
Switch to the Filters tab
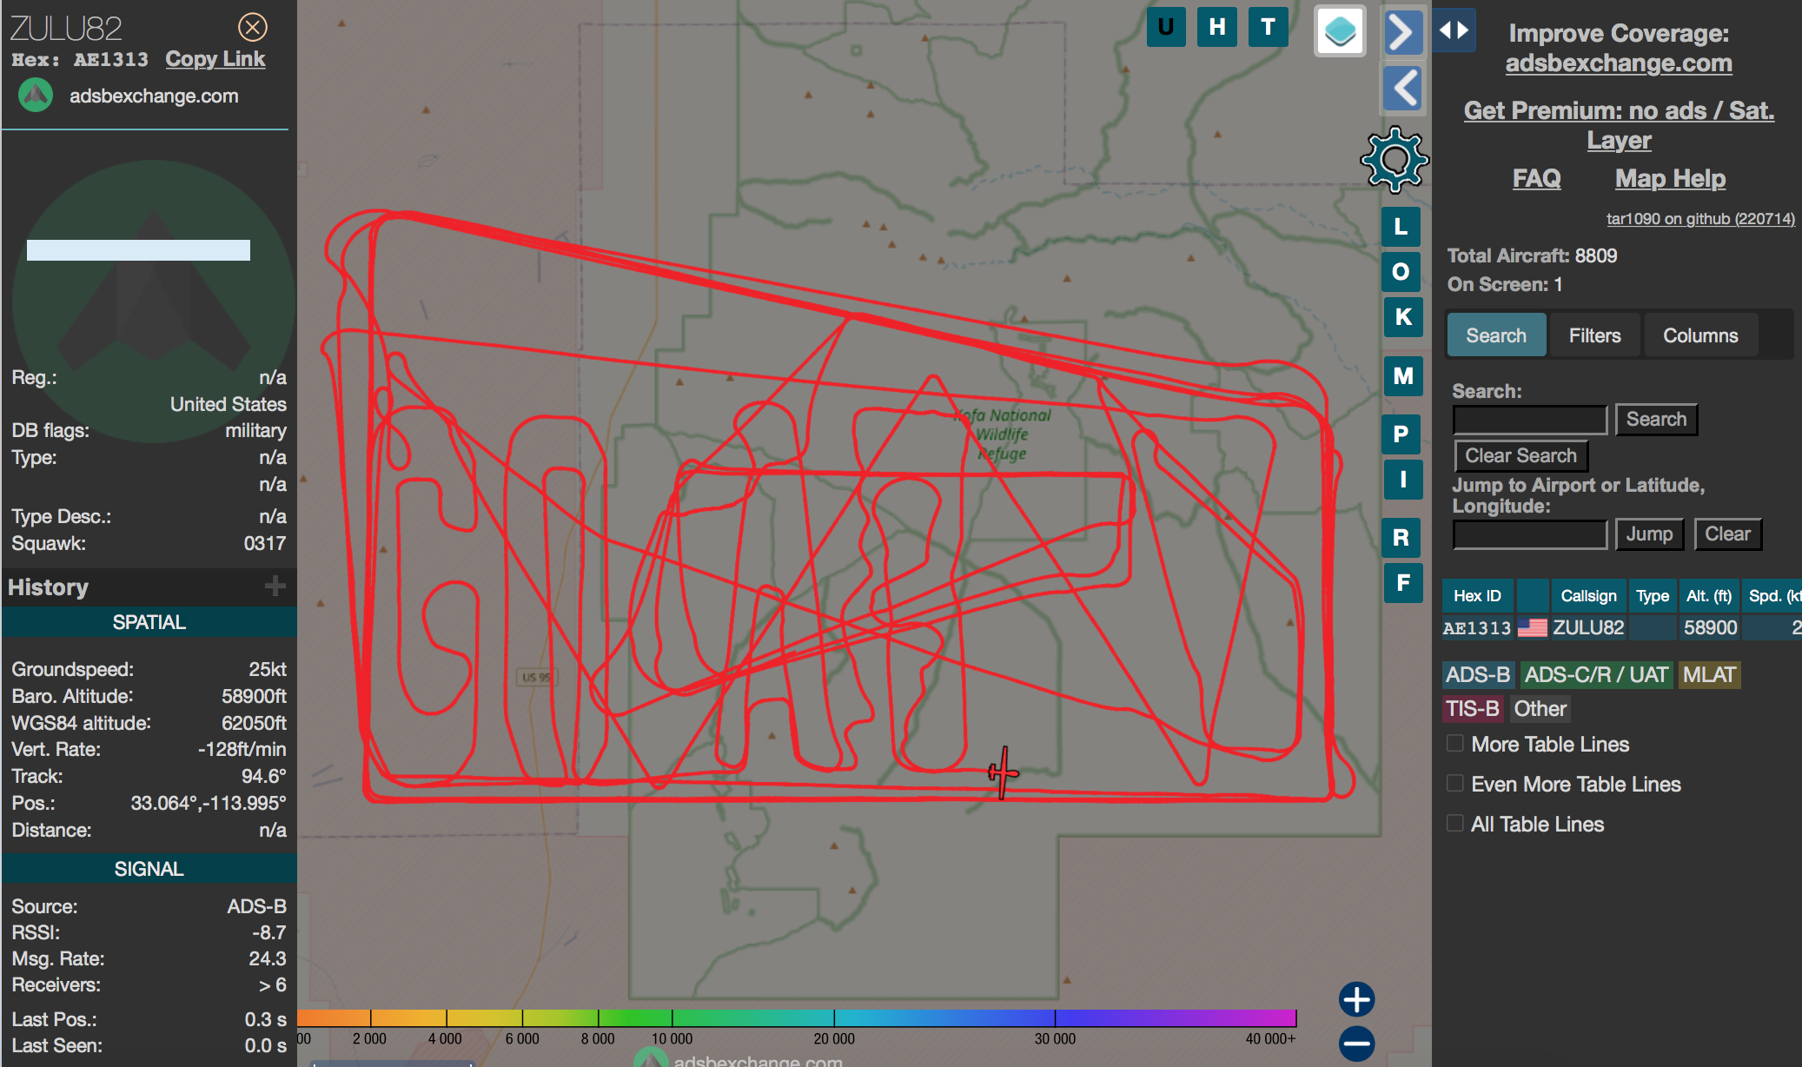pos(1594,335)
